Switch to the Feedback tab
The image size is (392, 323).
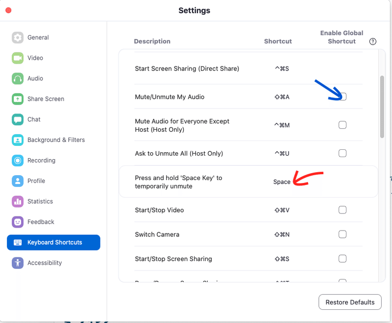click(40, 222)
